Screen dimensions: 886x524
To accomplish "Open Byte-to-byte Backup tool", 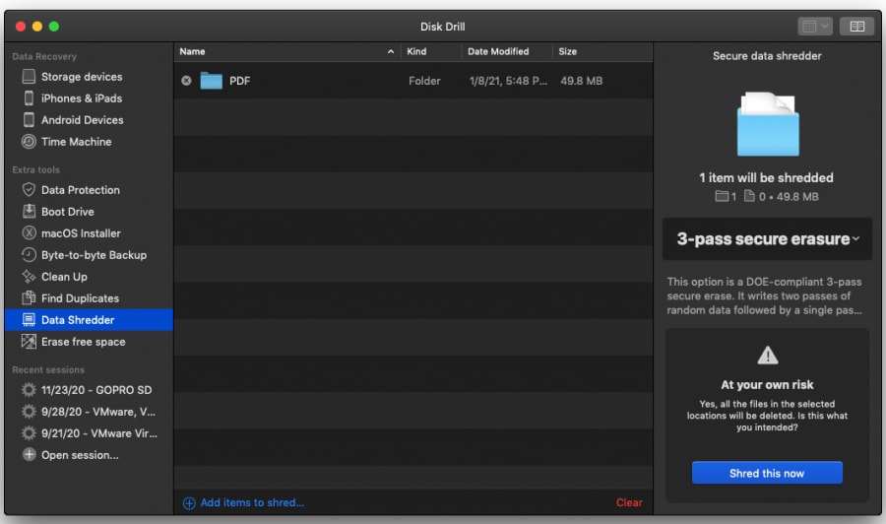I will [x=94, y=255].
